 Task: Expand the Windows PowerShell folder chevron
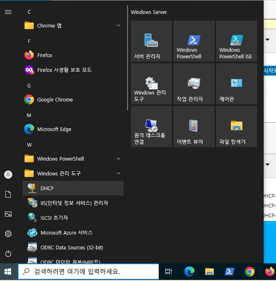(x=119, y=159)
